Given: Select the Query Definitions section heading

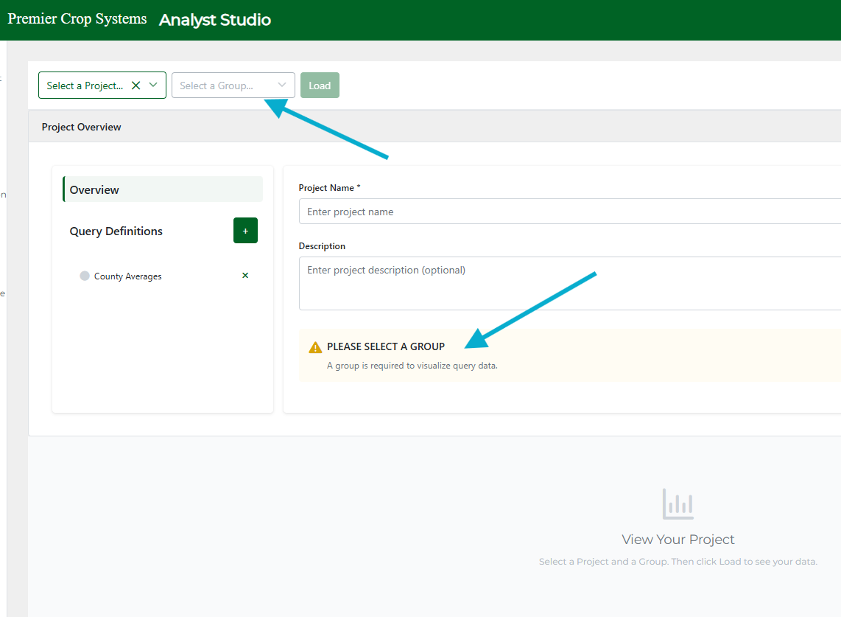Looking at the screenshot, I should [116, 231].
